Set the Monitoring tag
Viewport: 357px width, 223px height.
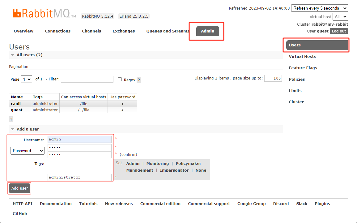(x=158, y=164)
